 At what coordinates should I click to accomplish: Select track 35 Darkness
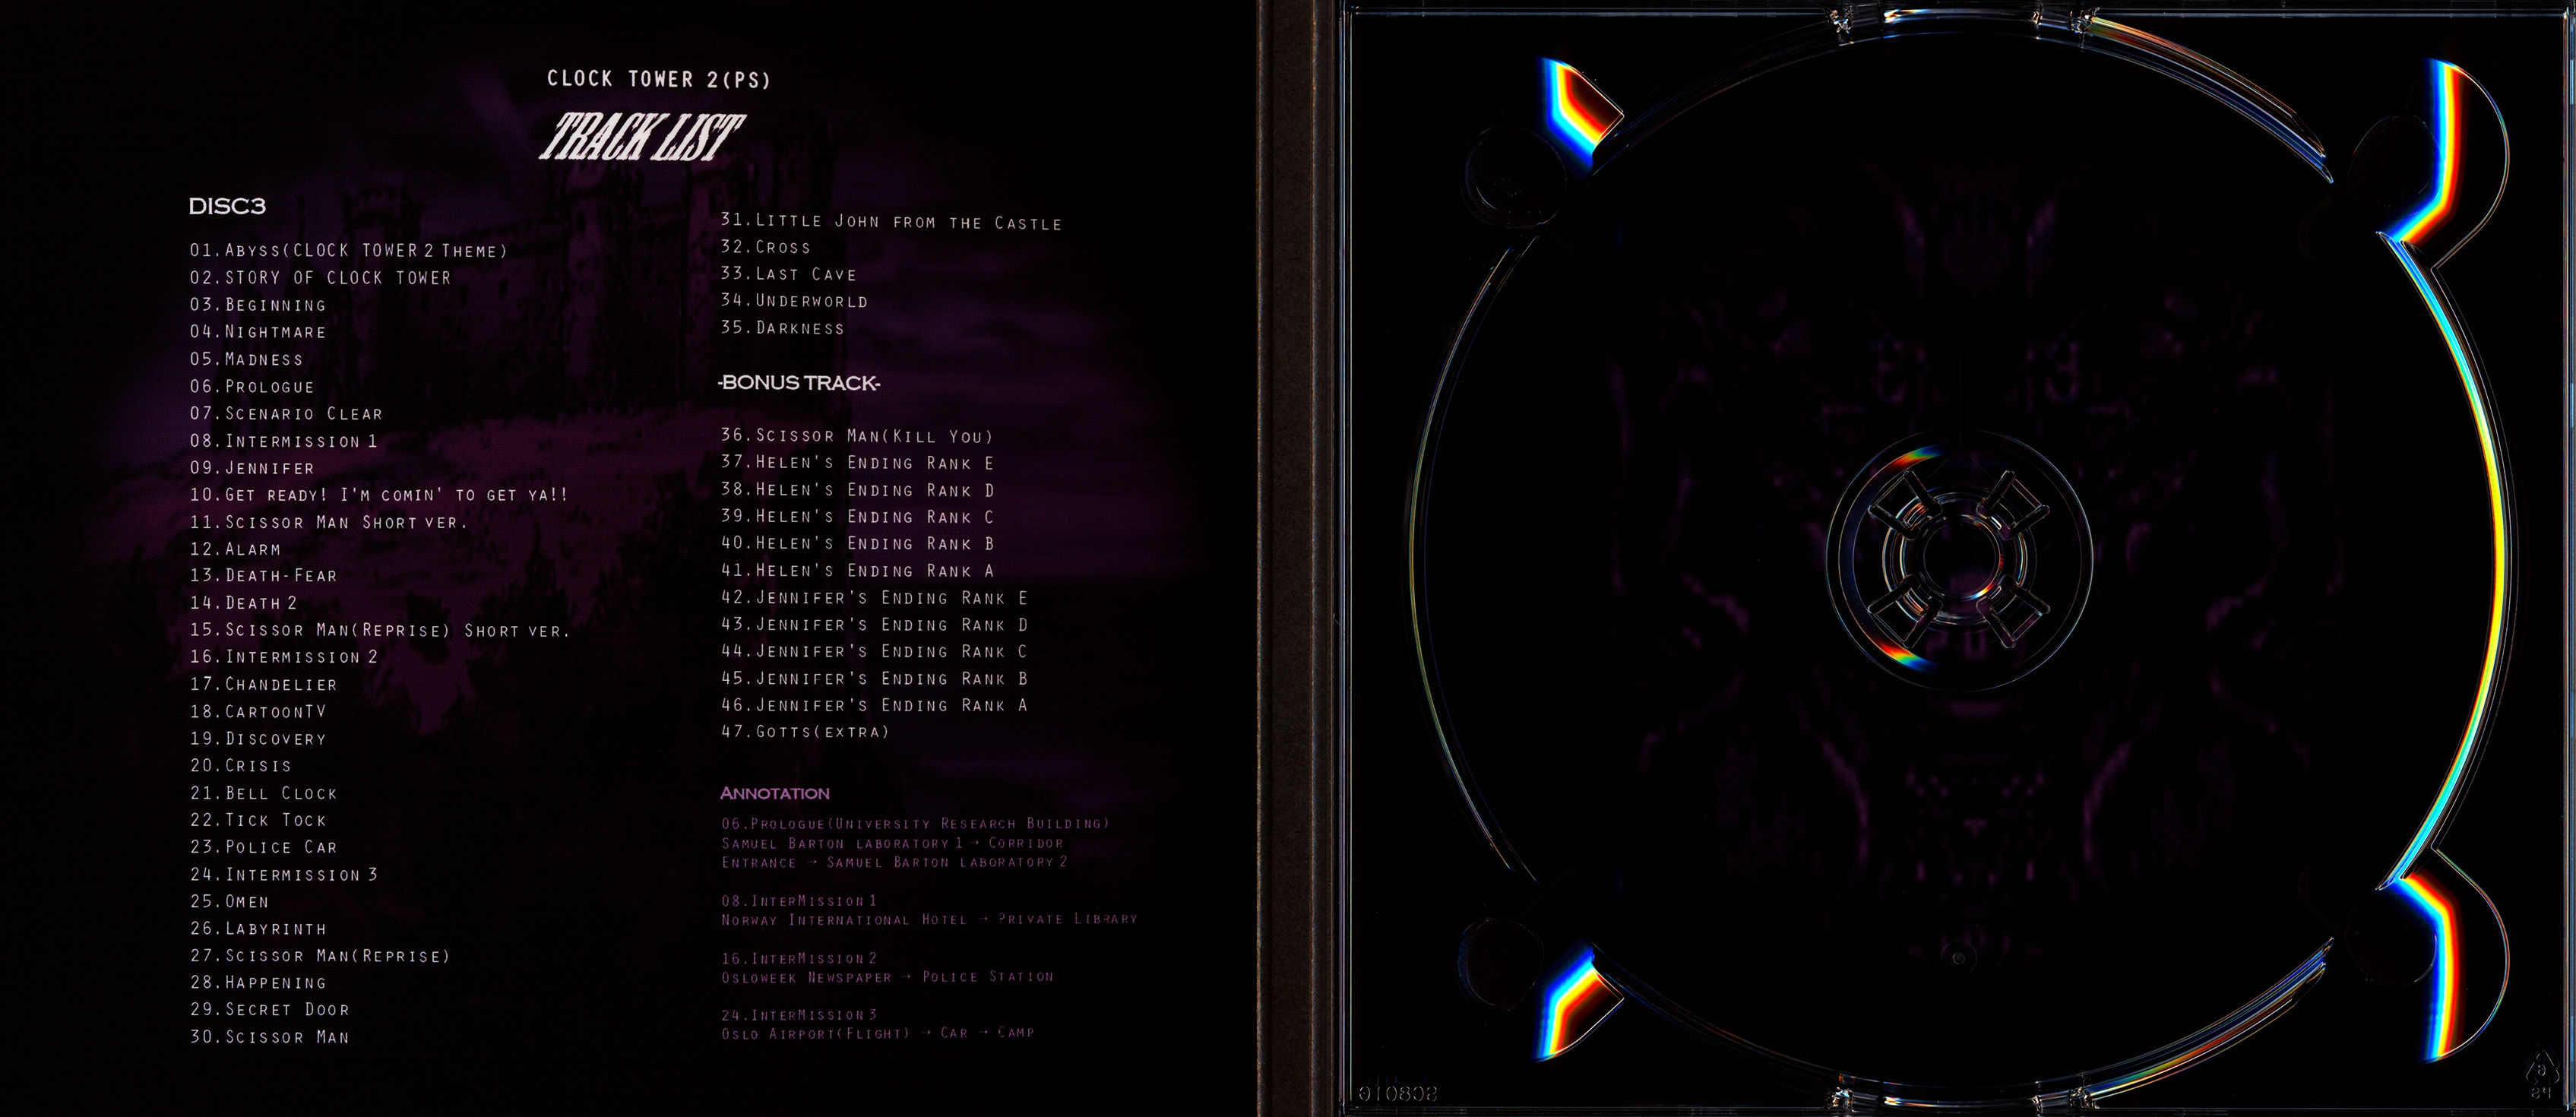(782, 328)
